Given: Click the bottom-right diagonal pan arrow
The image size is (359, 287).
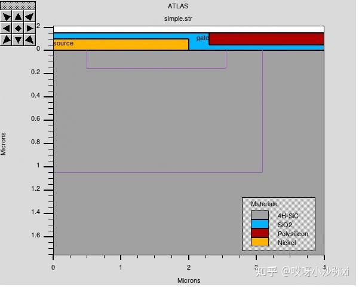Looking at the screenshot, I should click(x=30, y=40).
